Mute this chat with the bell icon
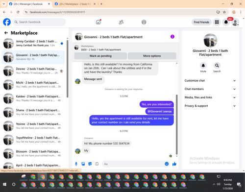 203,66
